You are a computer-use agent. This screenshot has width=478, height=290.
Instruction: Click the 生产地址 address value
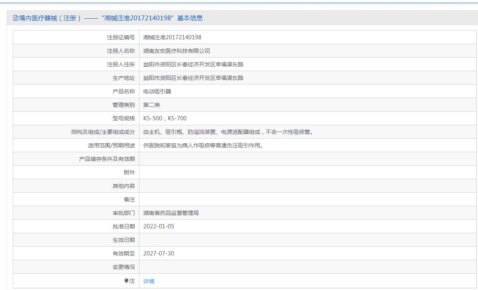click(x=193, y=78)
